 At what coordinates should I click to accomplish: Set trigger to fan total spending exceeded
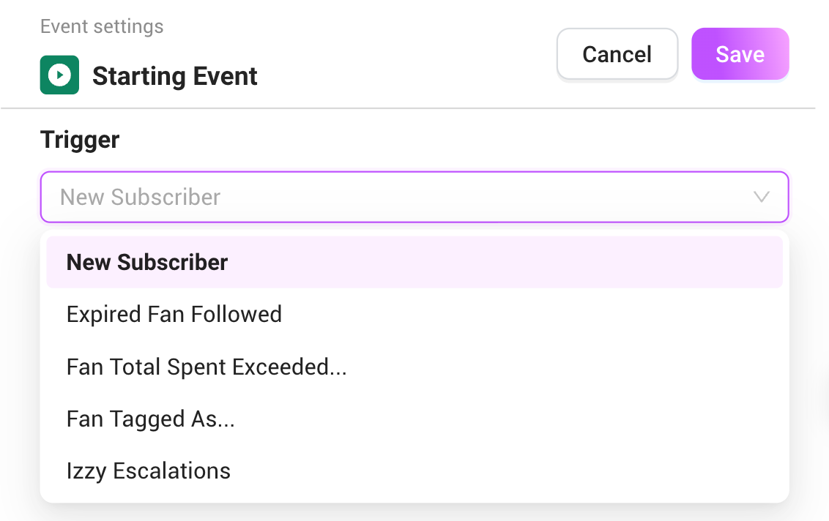tap(207, 367)
